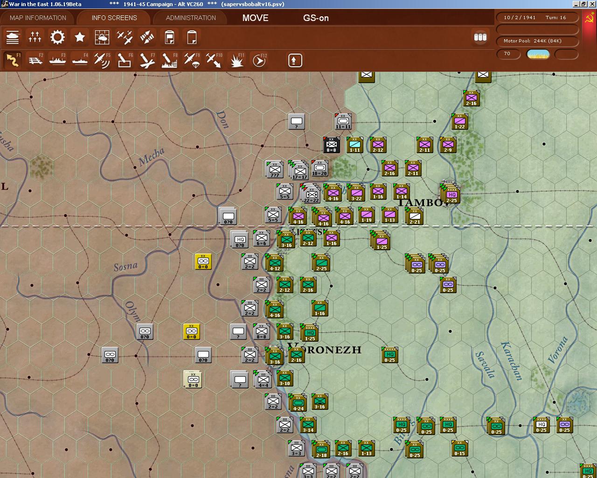Select the green 4-12 unit counter

(x=274, y=263)
